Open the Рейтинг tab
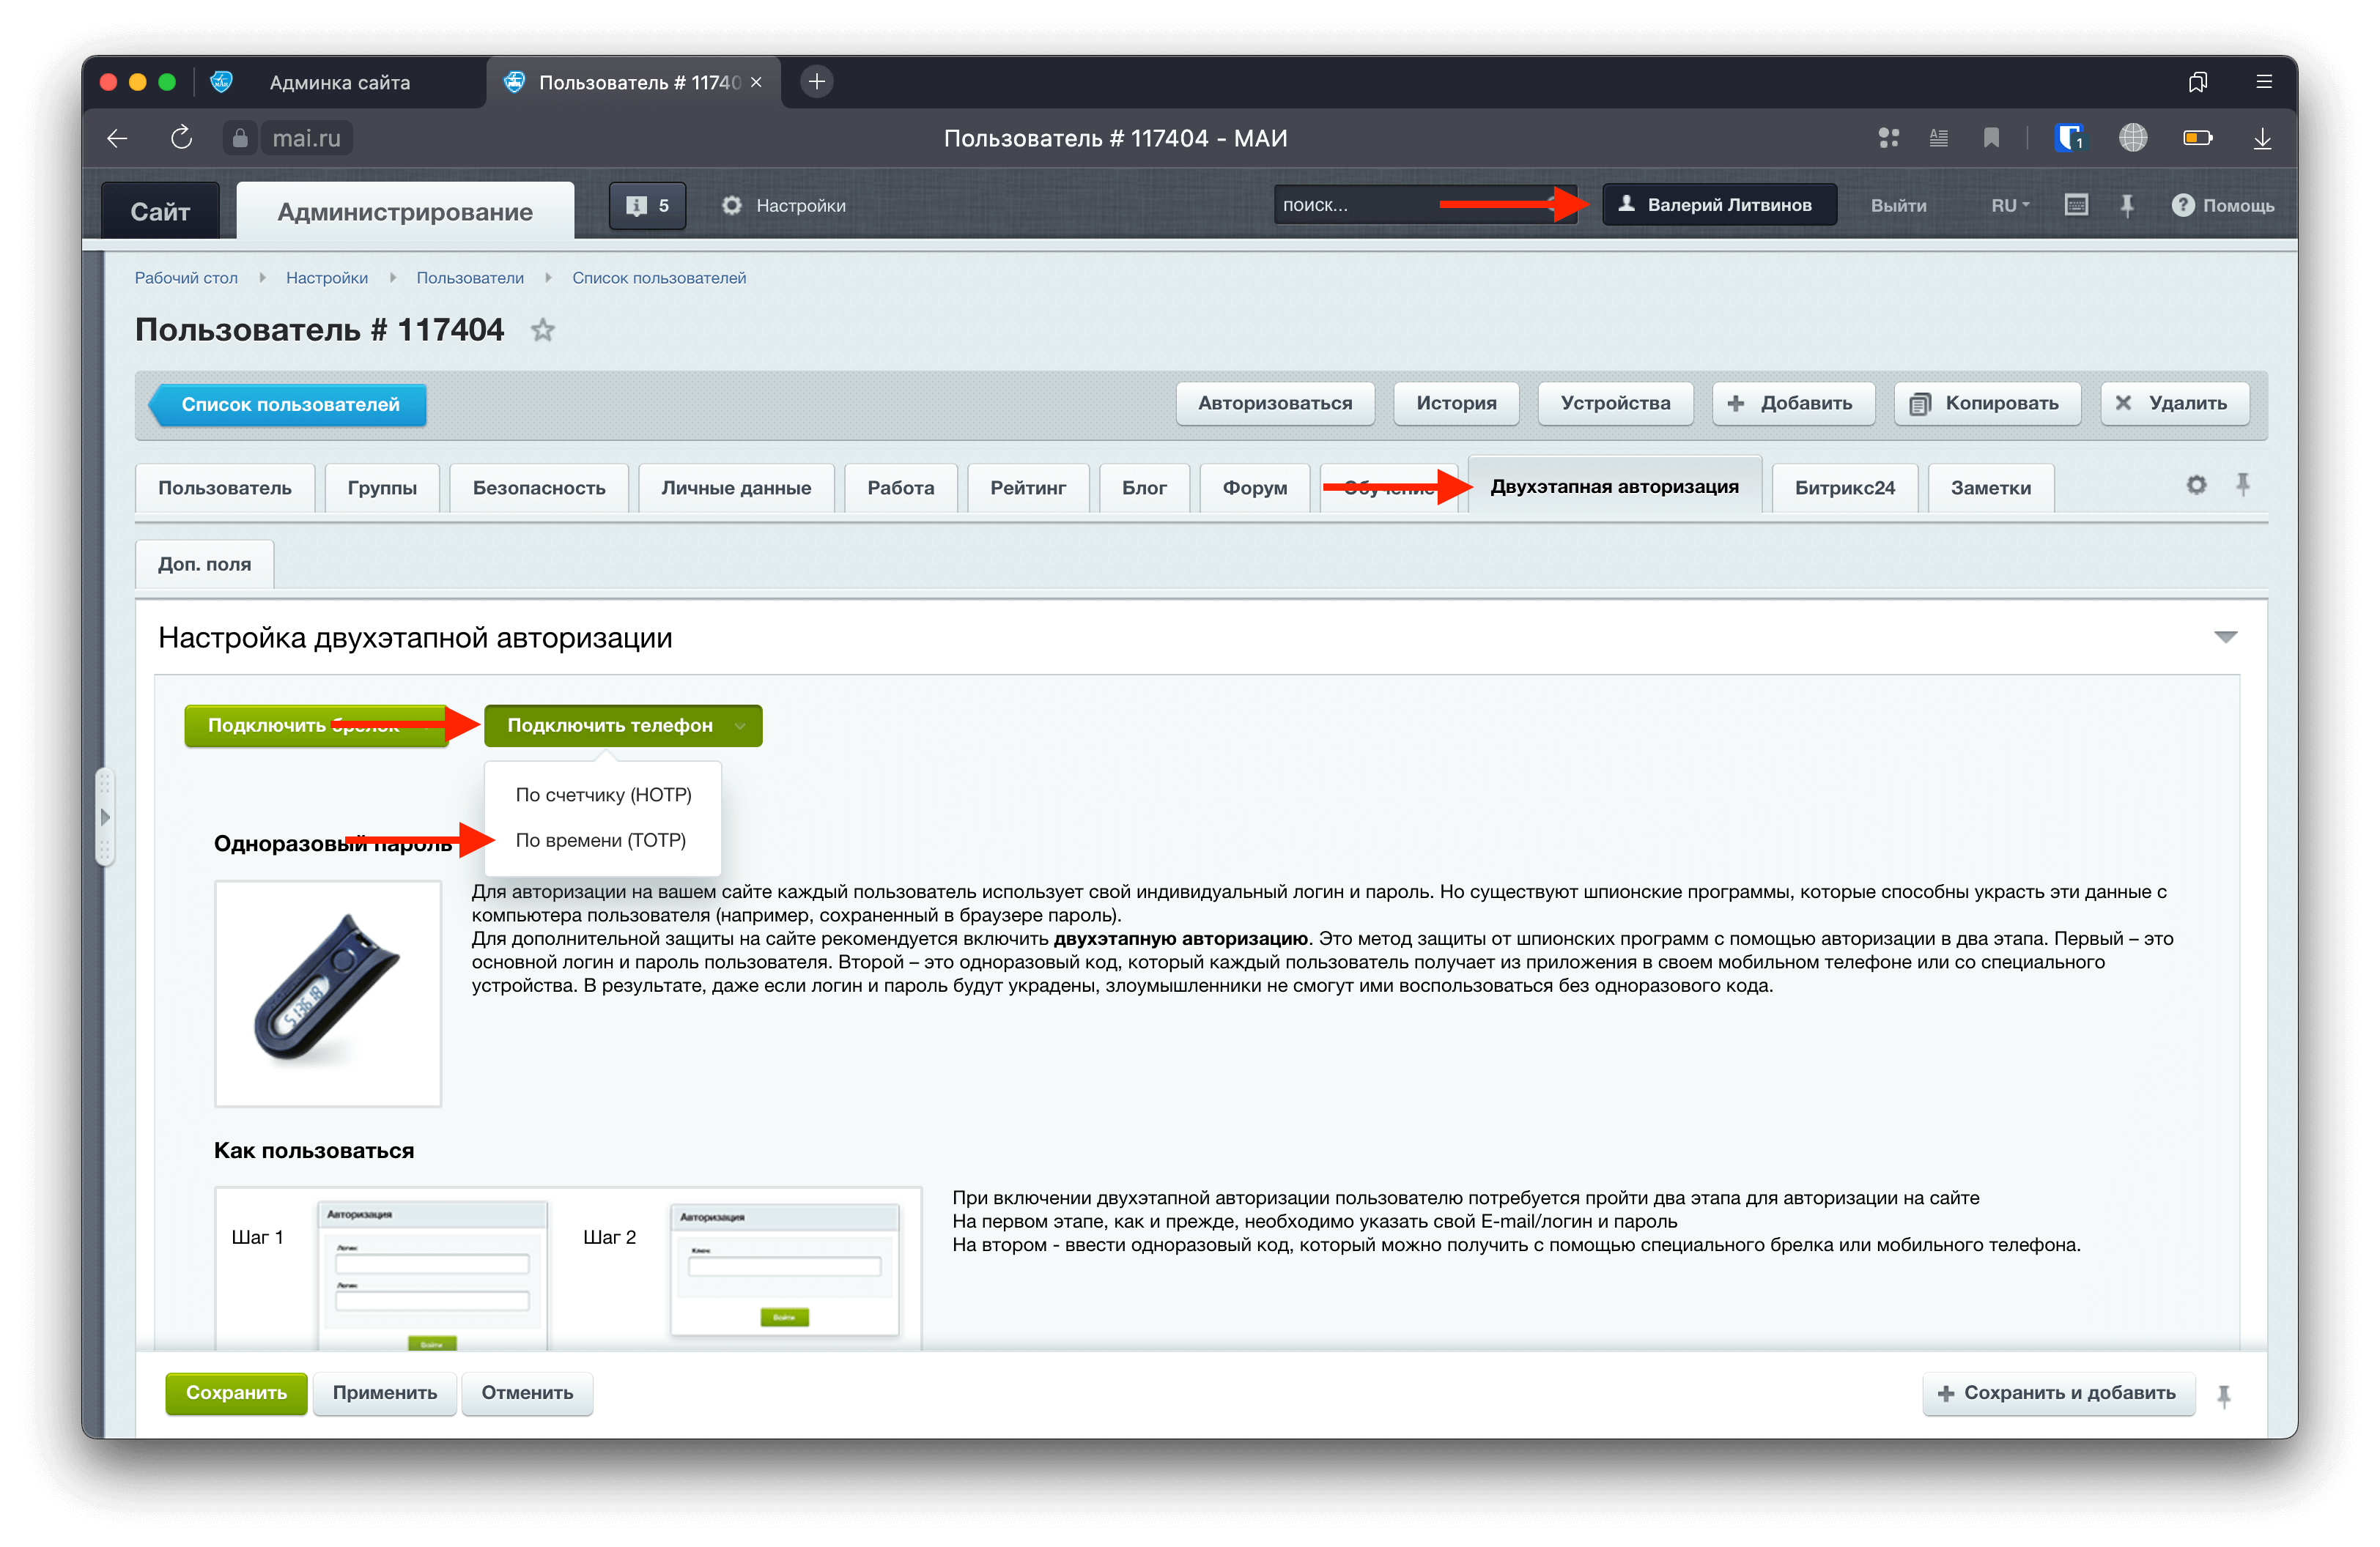The width and height of the screenshot is (2380, 1547). 1027,489
